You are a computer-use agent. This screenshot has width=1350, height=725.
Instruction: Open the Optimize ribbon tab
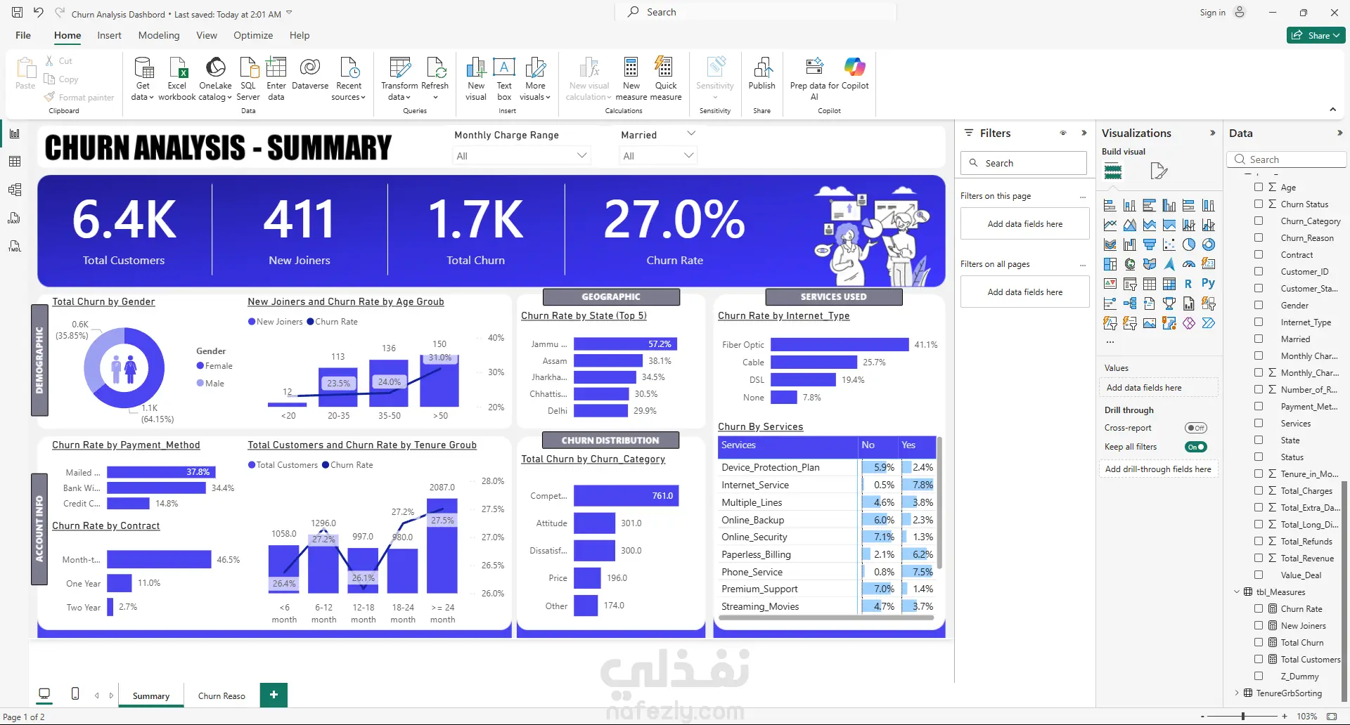tap(253, 35)
